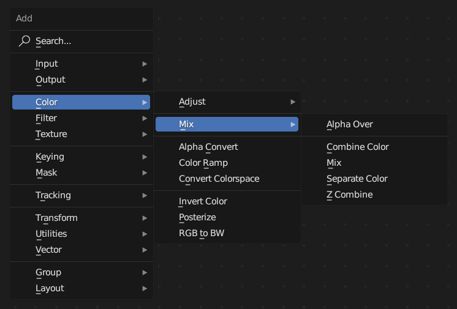Open the Utilities category

pyautogui.click(x=51, y=234)
